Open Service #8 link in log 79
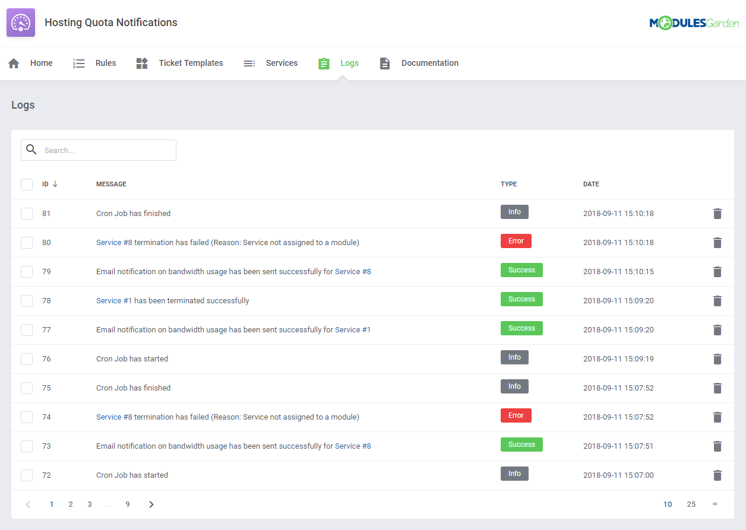 353,272
